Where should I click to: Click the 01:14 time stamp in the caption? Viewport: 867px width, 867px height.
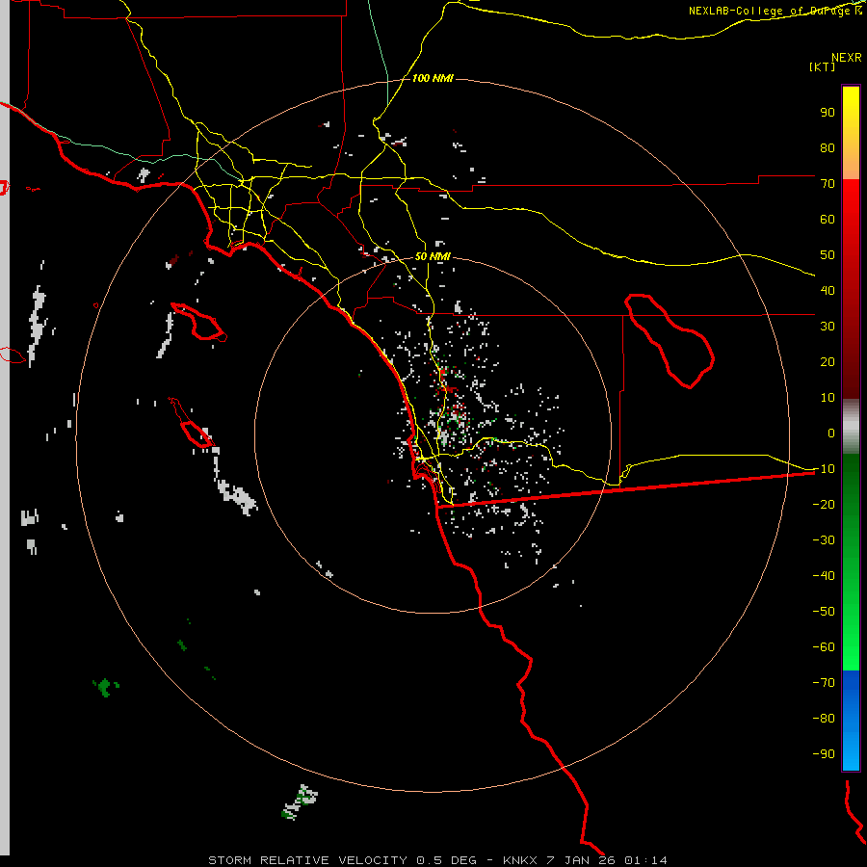point(645,860)
